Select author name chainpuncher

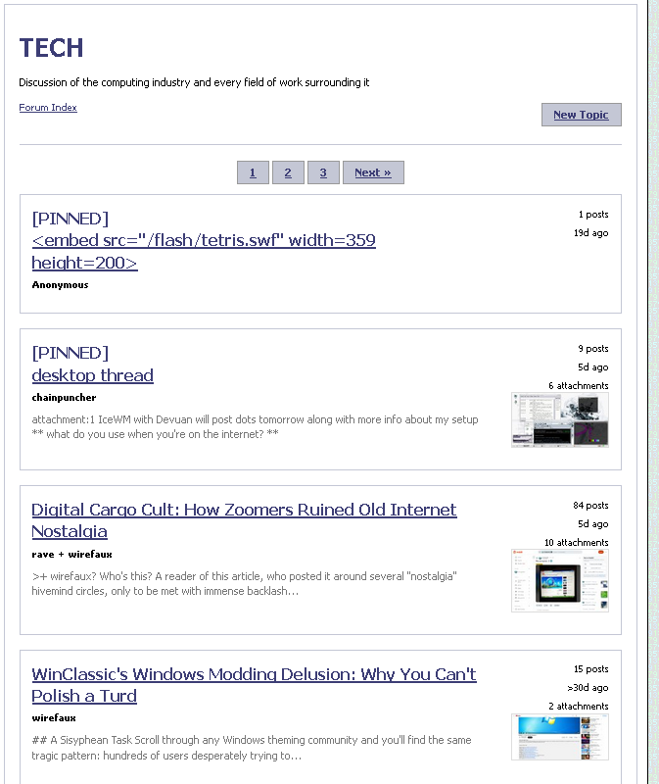pos(64,398)
